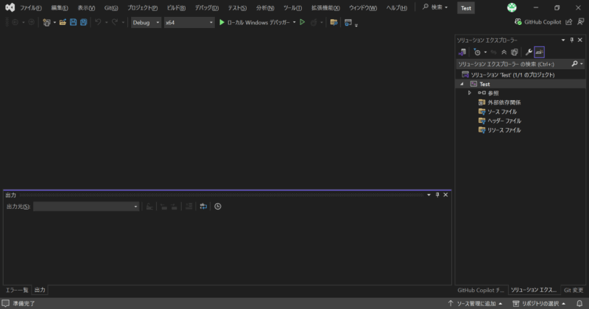The height and width of the screenshot is (309, 589).
Task: Switch to the エラー一覧 tab
Action: click(17, 291)
